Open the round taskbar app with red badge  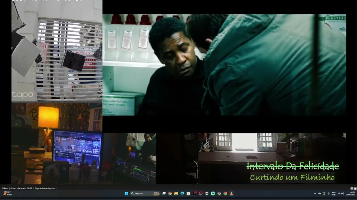coord(201,194)
